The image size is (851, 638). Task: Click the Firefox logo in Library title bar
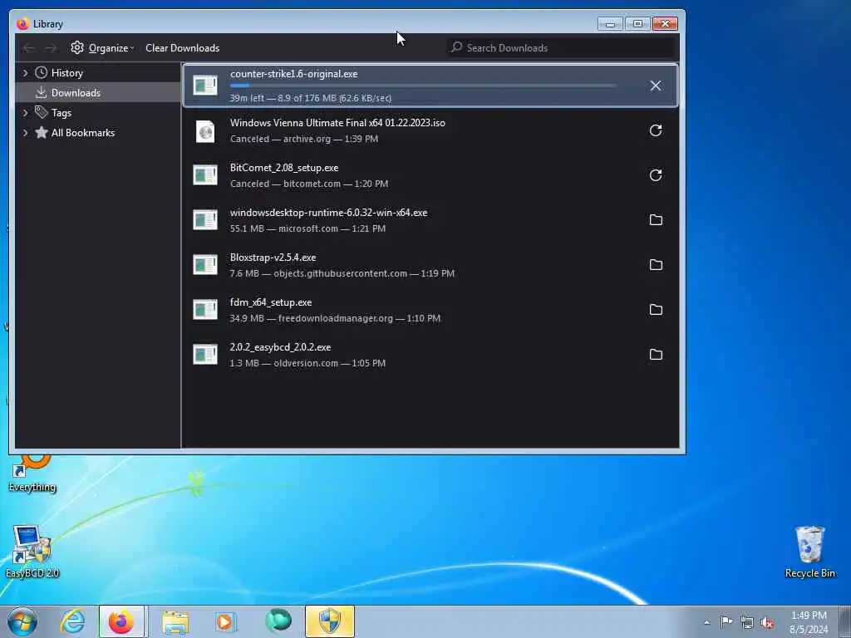22,24
